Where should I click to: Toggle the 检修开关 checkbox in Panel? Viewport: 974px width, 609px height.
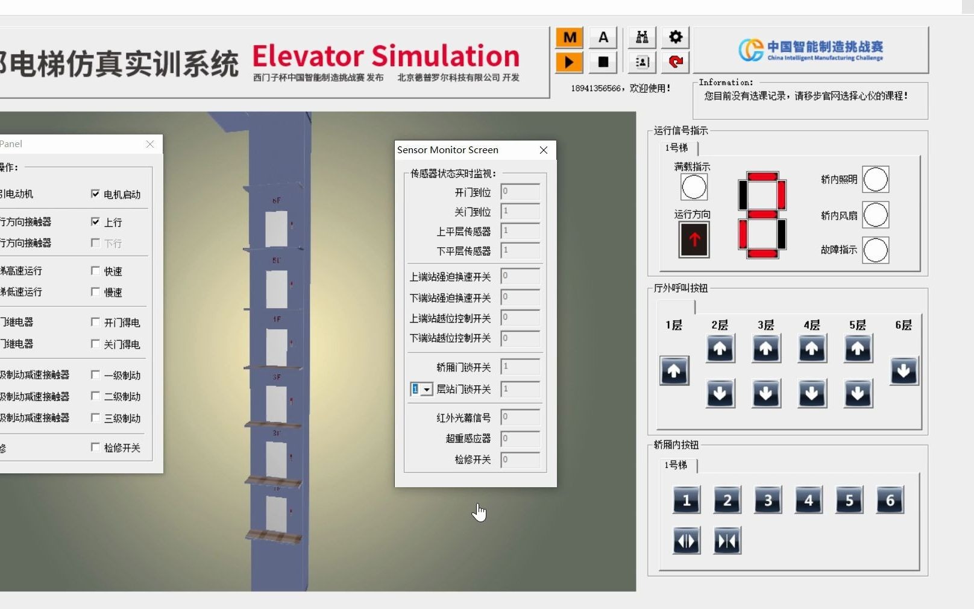pos(95,447)
